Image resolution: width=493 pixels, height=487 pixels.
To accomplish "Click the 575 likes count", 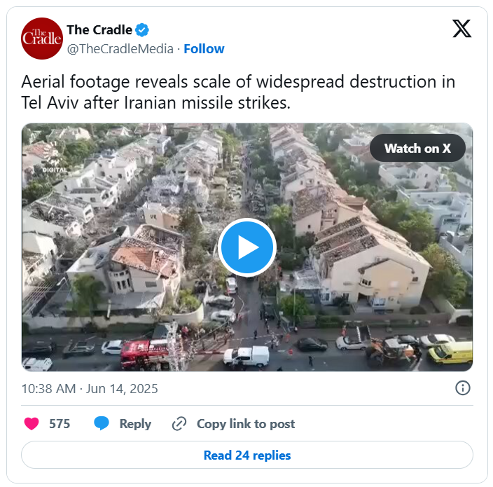I will [60, 424].
